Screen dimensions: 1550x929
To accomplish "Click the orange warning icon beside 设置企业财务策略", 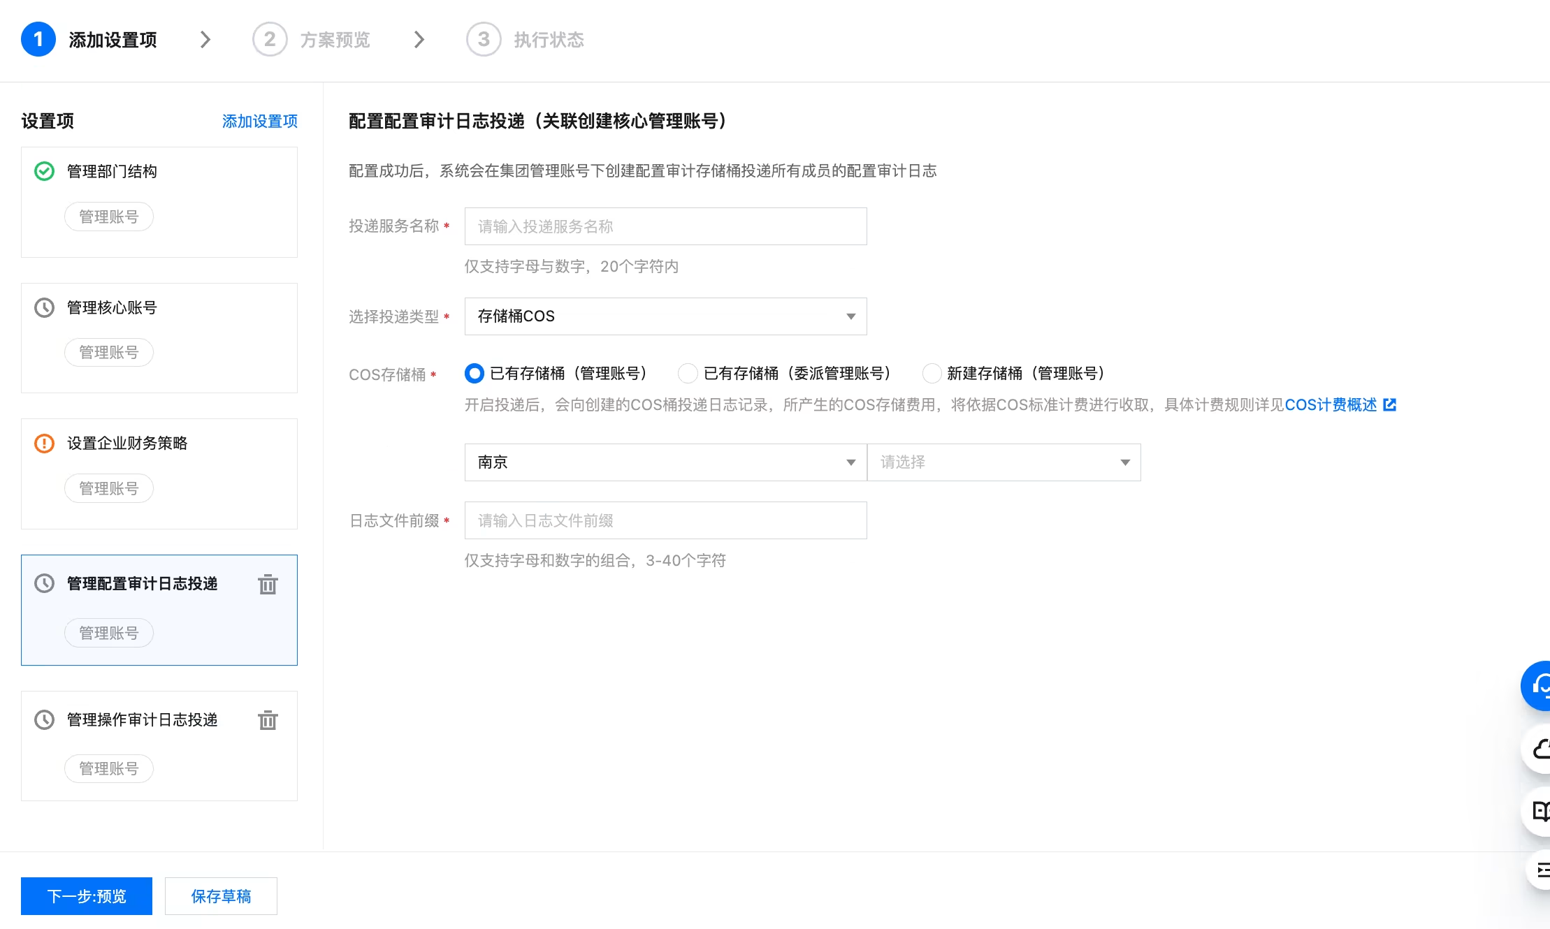I will click(44, 444).
